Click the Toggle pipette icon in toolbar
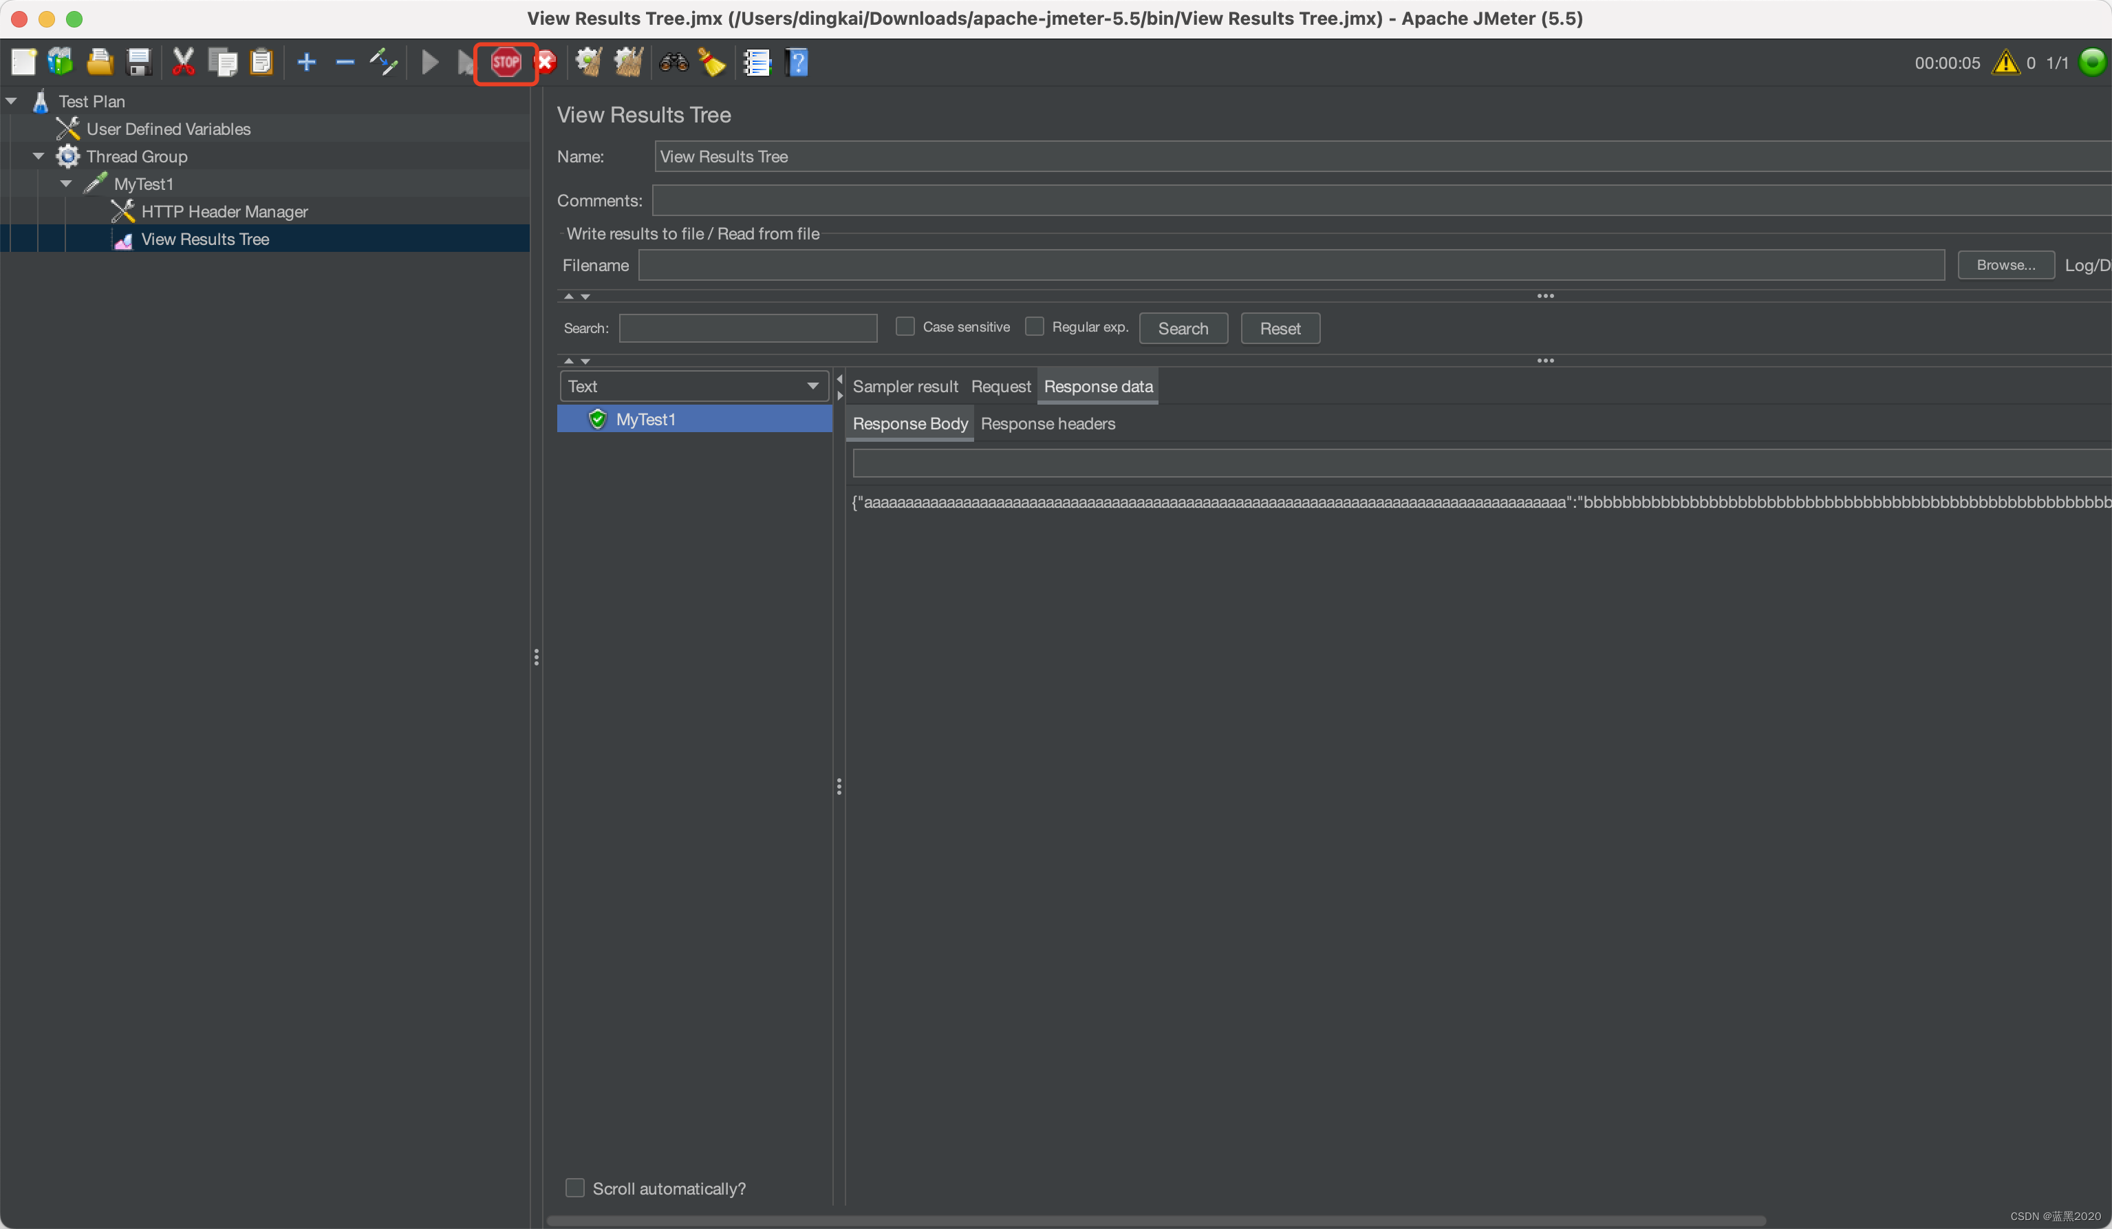2112x1229 pixels. [384, 62]
